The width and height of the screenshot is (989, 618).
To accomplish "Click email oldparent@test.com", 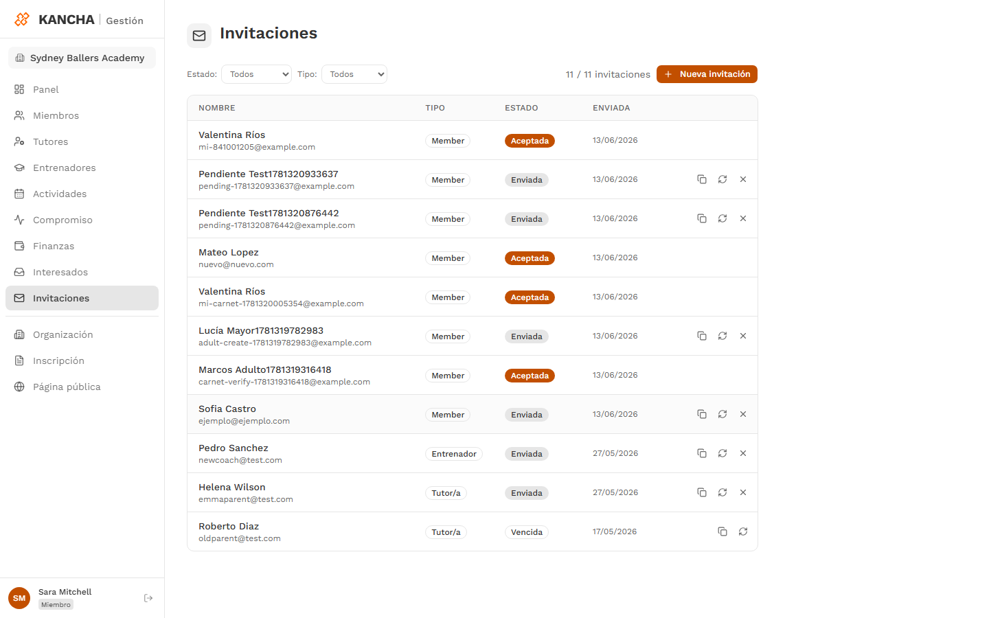I will (x=240, y=538).
